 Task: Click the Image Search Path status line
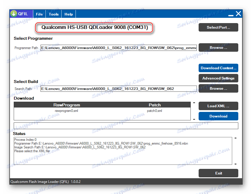[x=80, y=147]
